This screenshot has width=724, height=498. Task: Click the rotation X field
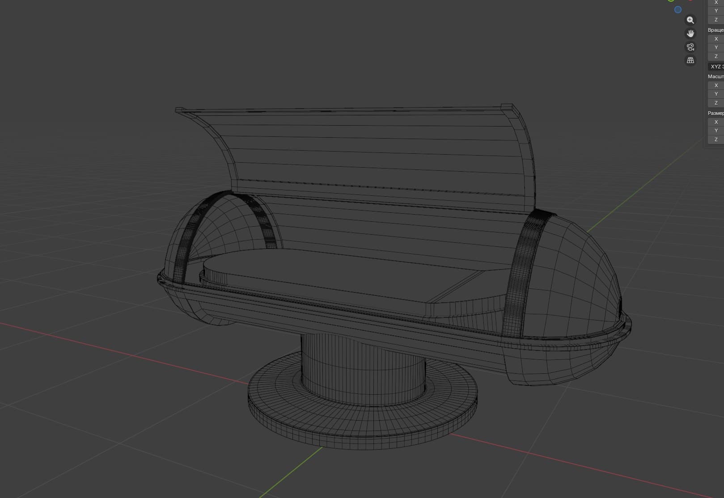[x=716, y=39]
